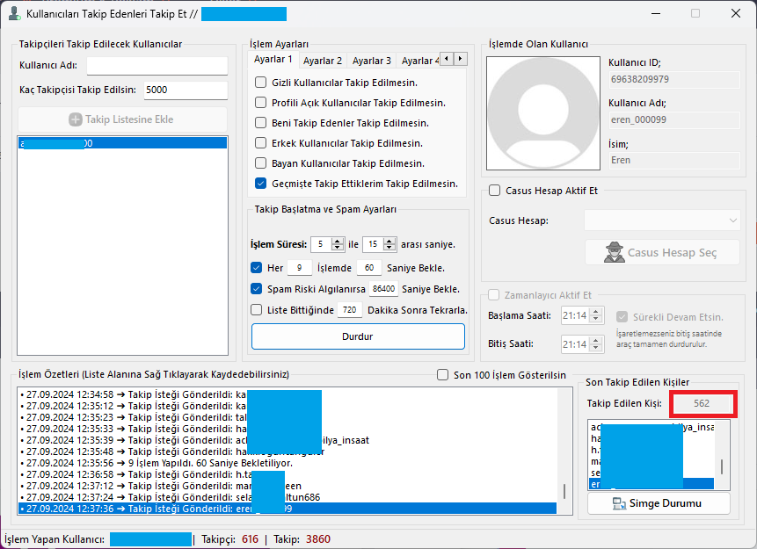Viewport: 757px width, 549px height.
Task: Click Takip Listesine Ekle button
Action: pos(122,119)
